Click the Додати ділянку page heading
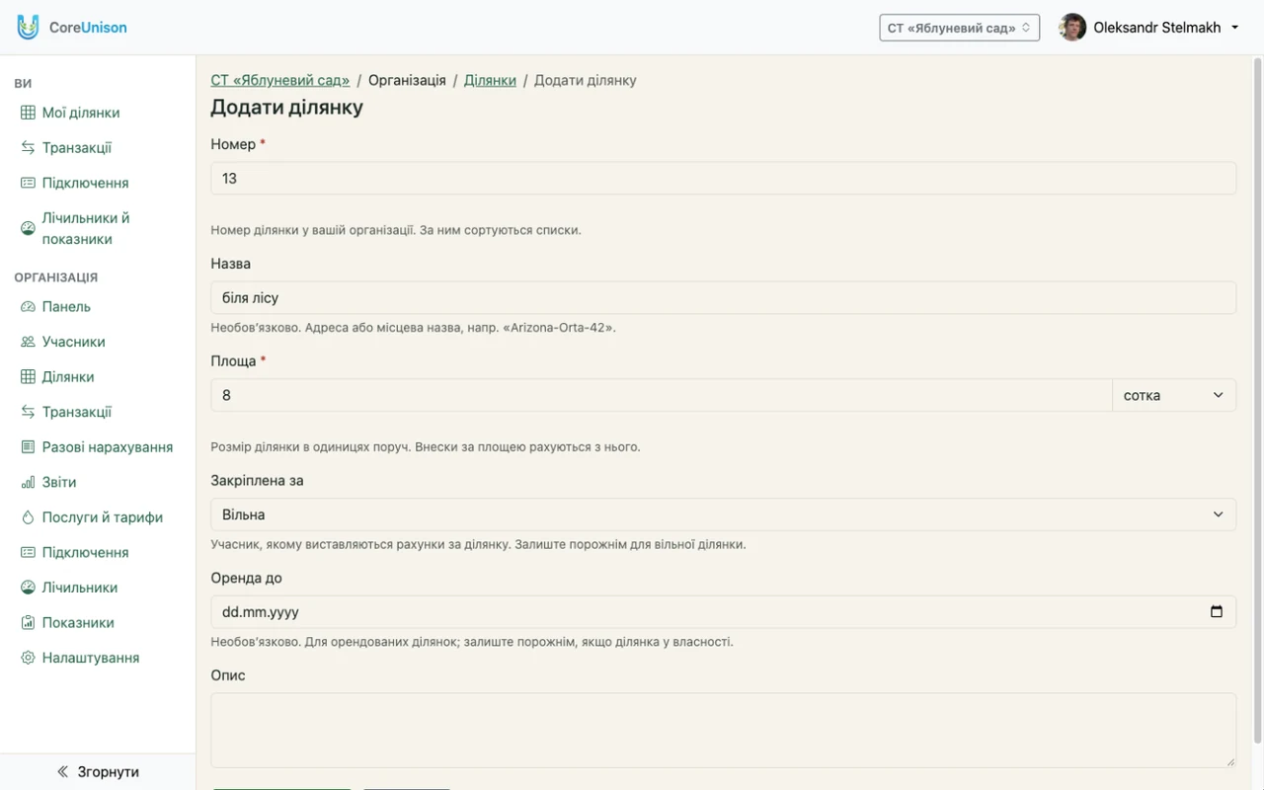 (286, 107)
